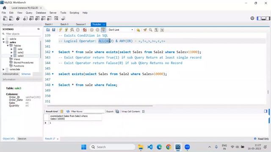The width and height of the screenshot is (271, 152).
Task: Open the Workbench preferences gear icon
Action: tap(252, 18)
